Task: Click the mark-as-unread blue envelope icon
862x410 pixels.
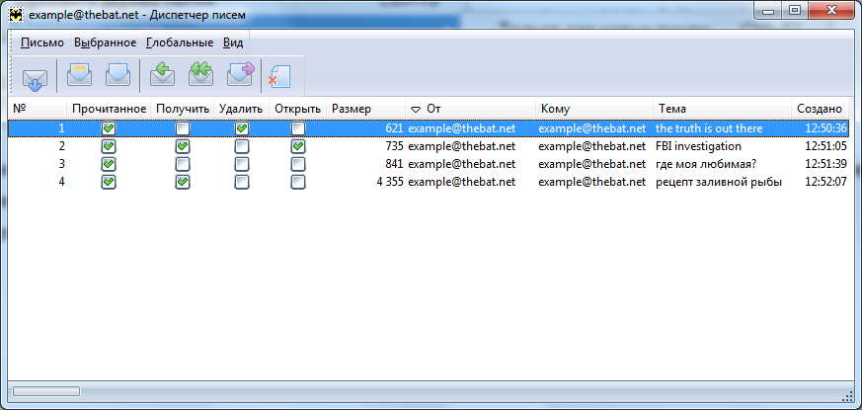Action: pos(118,75)
